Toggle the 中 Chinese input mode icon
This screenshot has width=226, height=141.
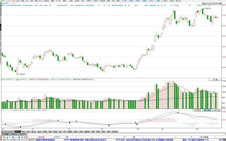(4, 137)
